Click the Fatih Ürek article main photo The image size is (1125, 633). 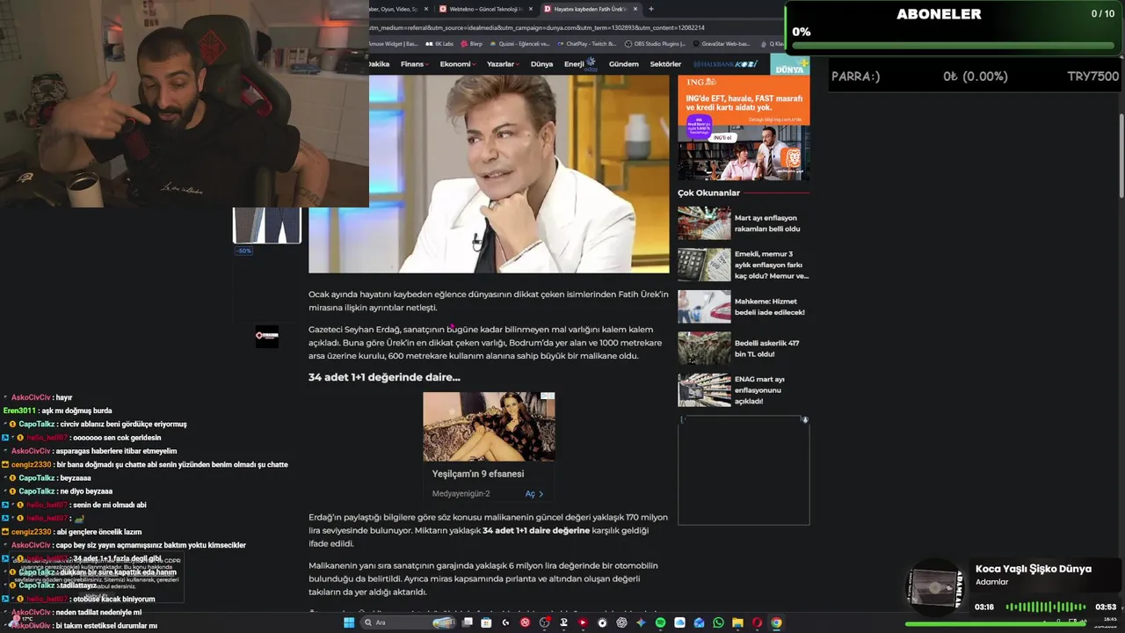click(489, 173)
